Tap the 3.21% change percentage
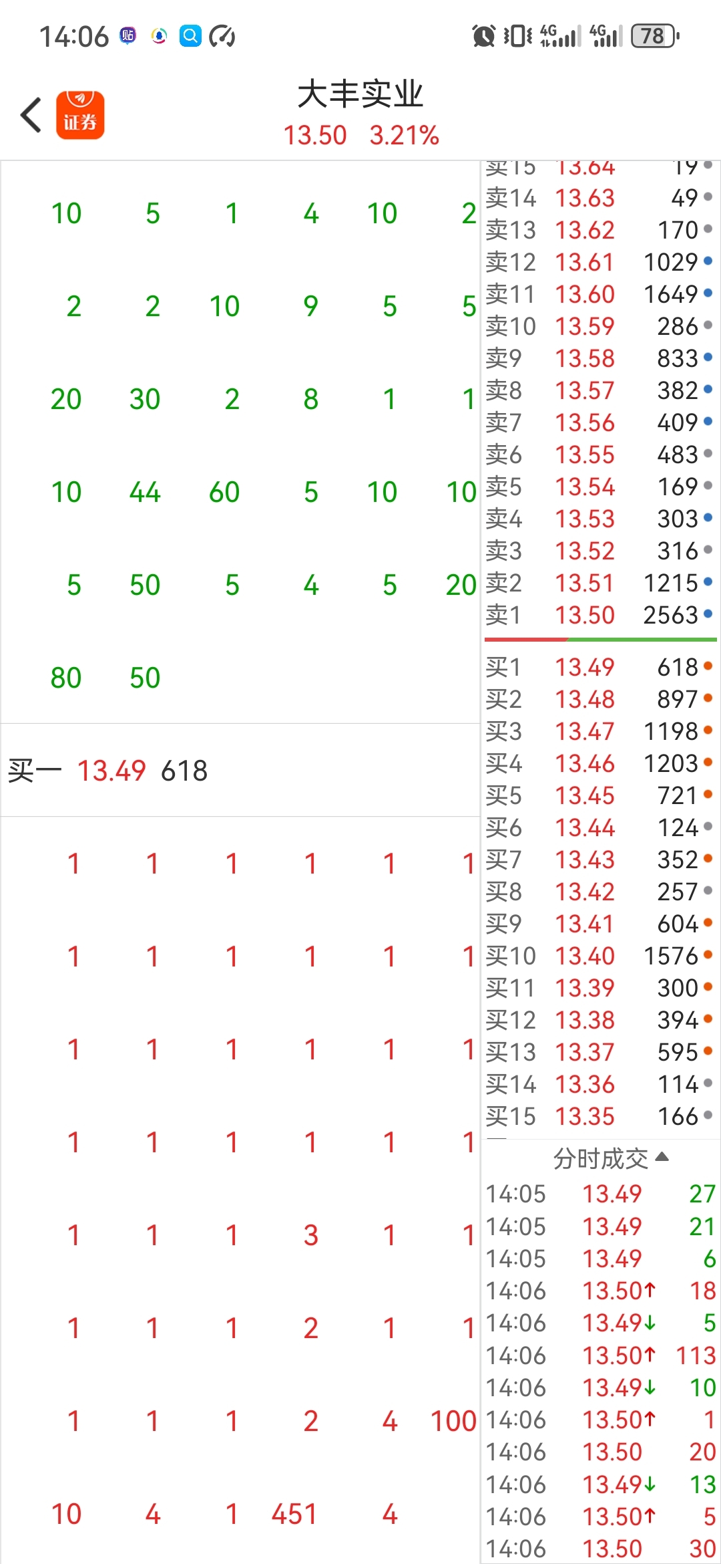Screen dimensions: 721x1564 pos(405,135)
